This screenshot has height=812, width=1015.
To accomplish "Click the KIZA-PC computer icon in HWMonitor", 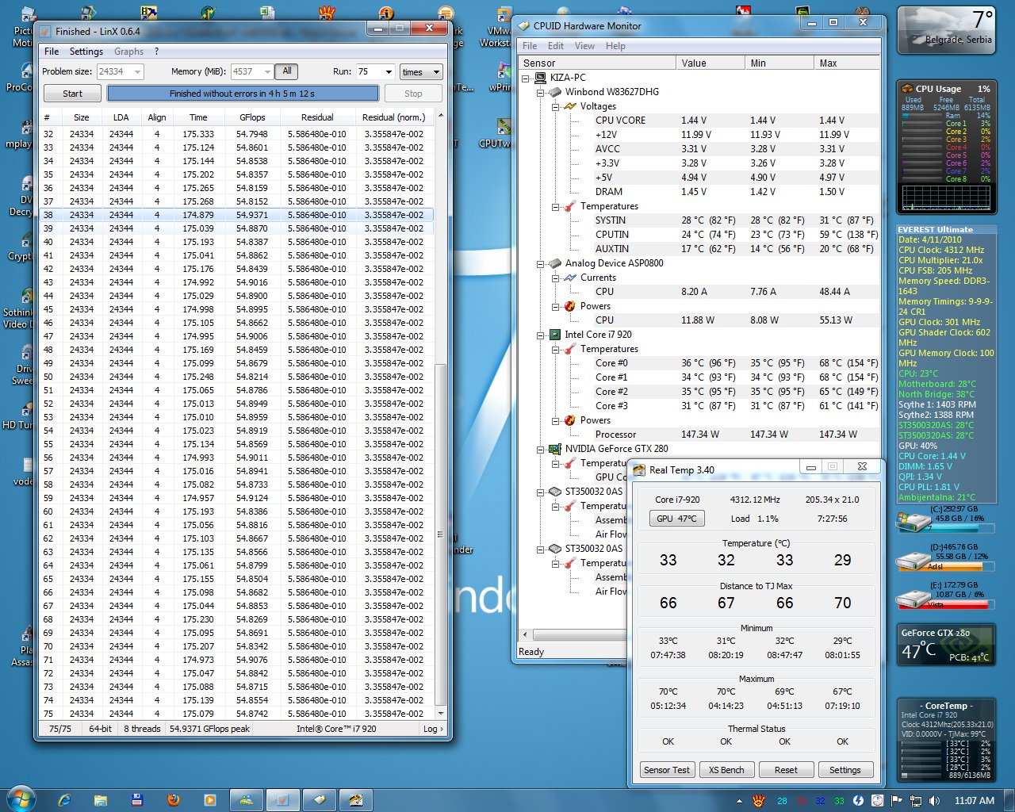I will point(540,78).
